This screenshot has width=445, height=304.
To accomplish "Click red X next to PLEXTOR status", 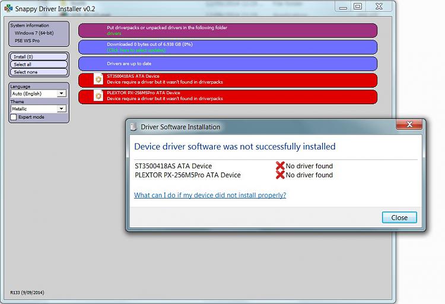I will [x=280, y=175].
